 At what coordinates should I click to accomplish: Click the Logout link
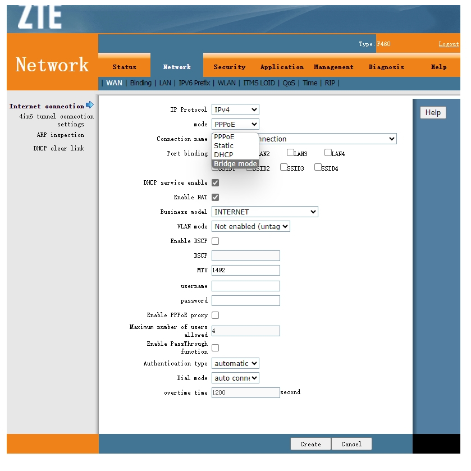tap(449, 44)
